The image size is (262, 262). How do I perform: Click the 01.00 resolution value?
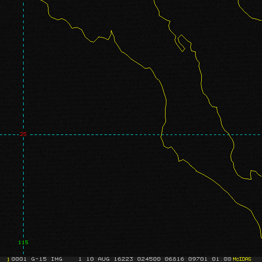pos(221,259)
